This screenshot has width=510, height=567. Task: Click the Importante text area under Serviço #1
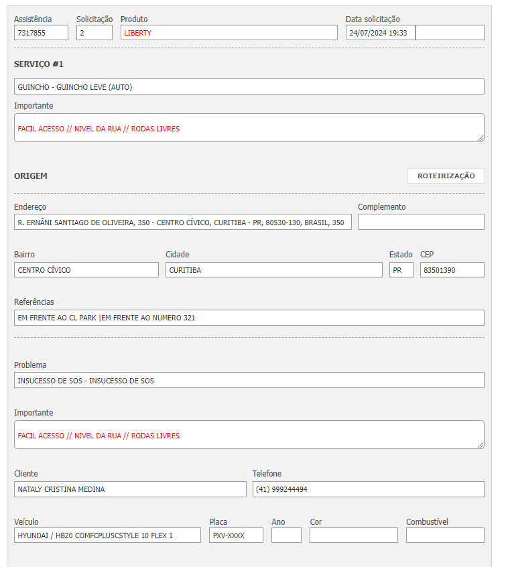click(x=249, y=128)
